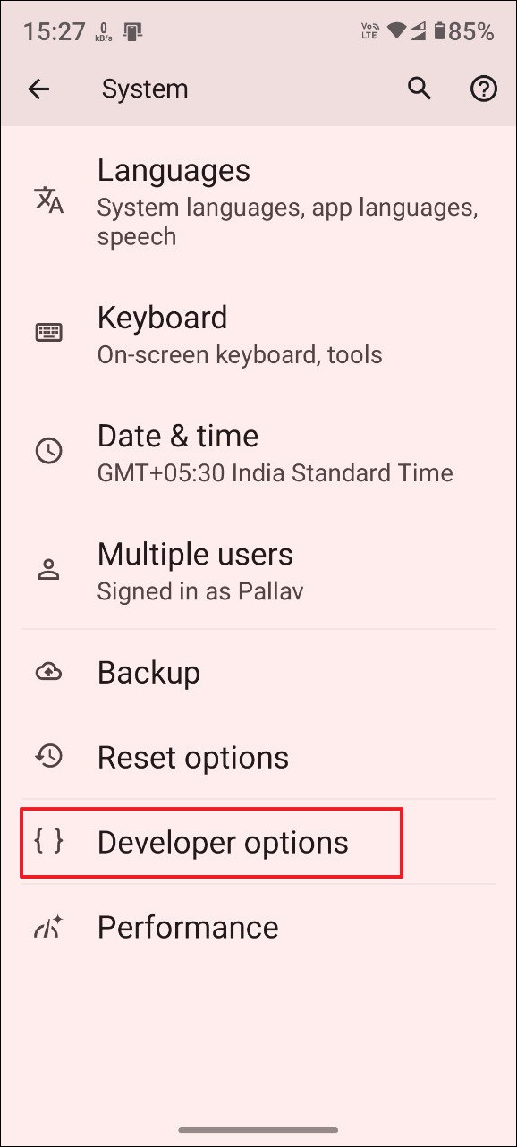Open the help question mark icon
This screenshot has width=517, height=1147.
(x=484, y=89)
